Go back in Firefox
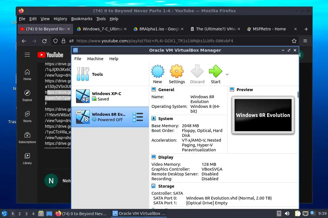328x218 pixels. coord(24,41)
